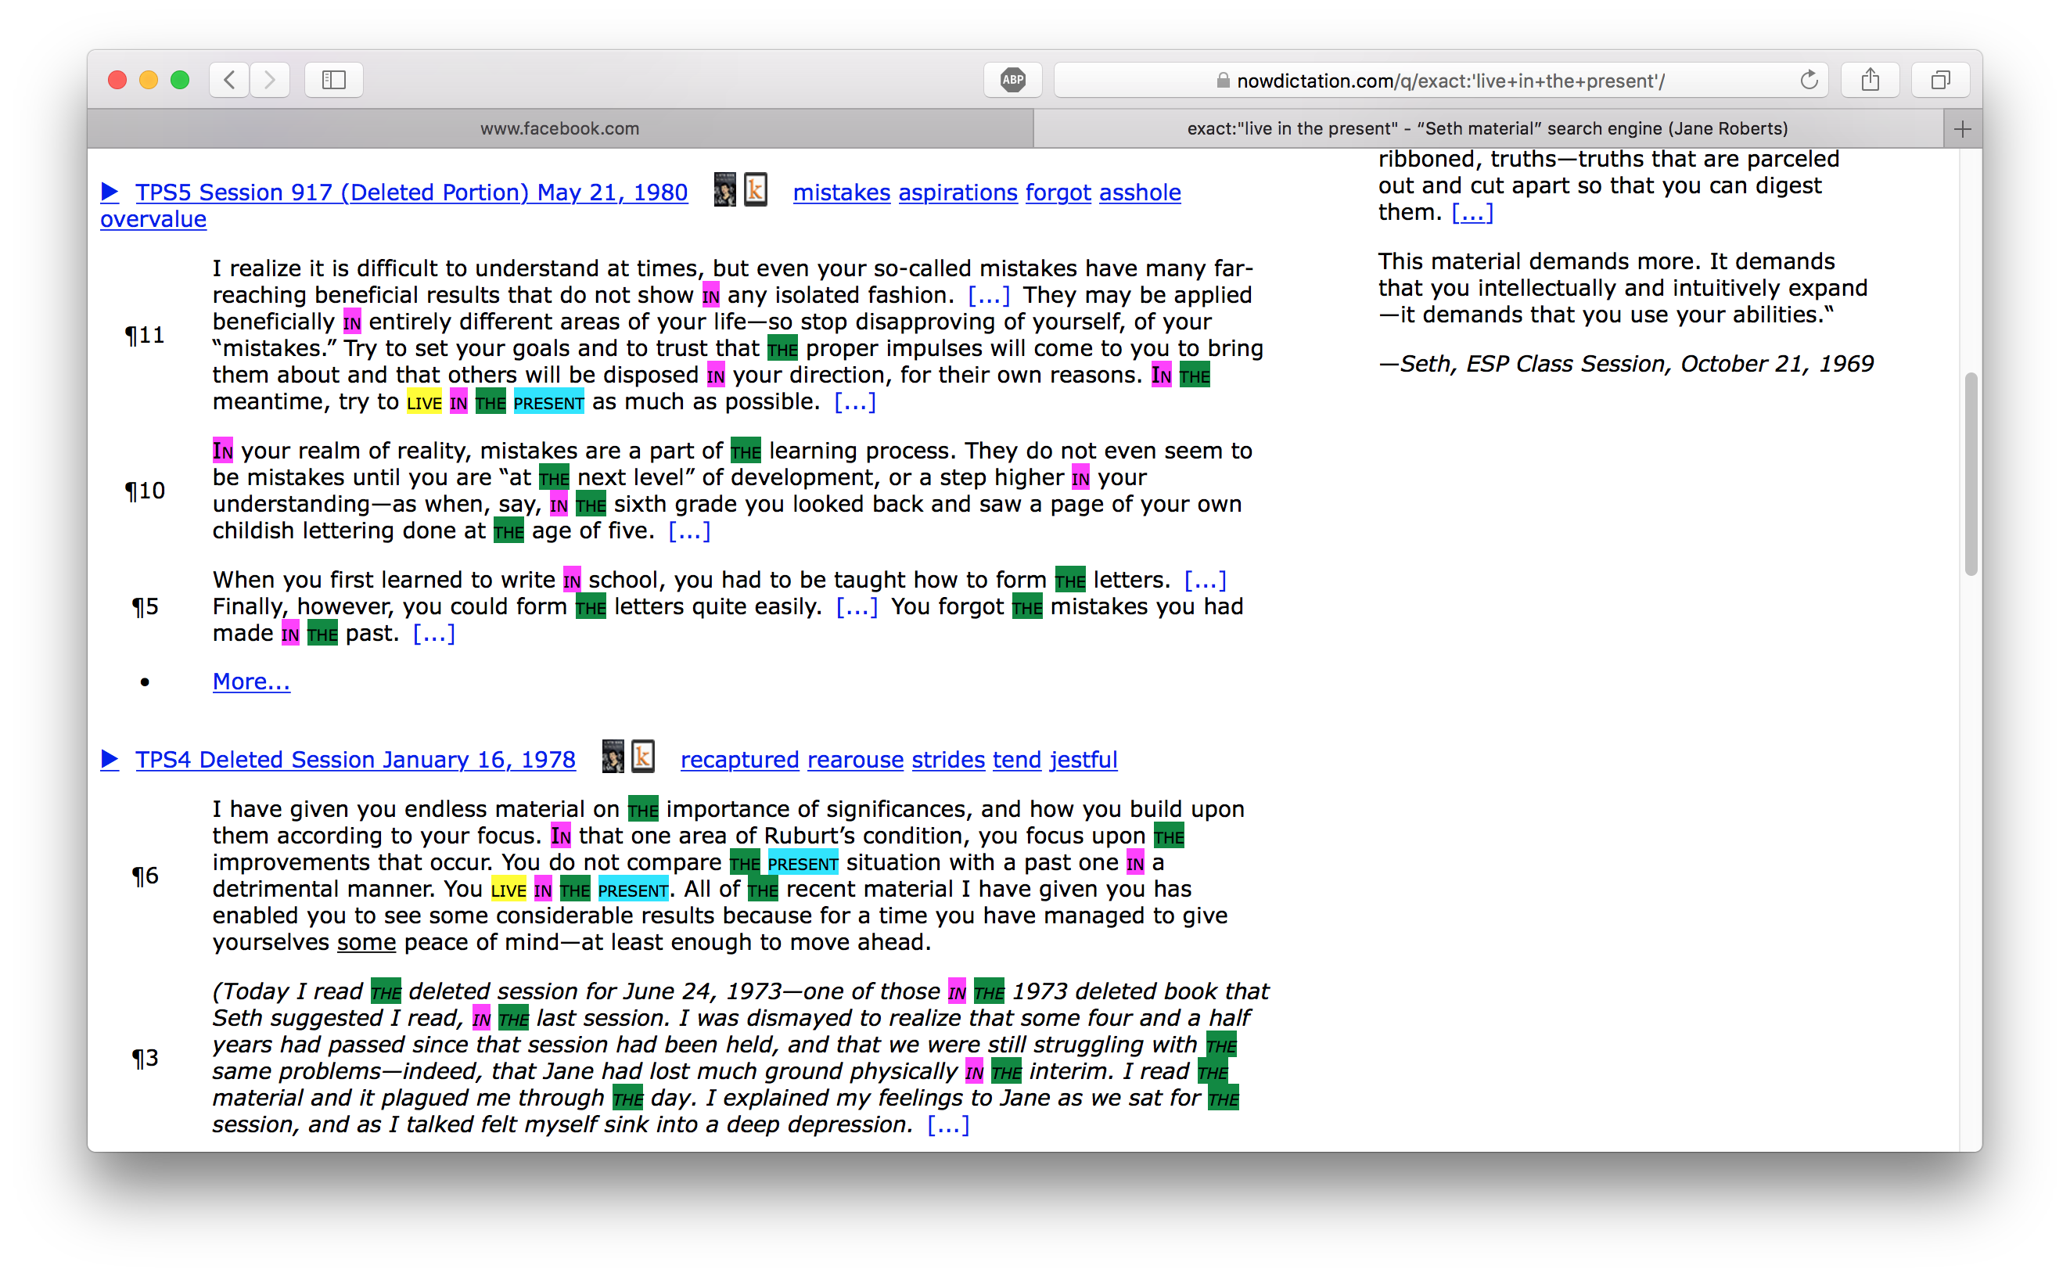Open the Share menu icon

coord(1870,81)
